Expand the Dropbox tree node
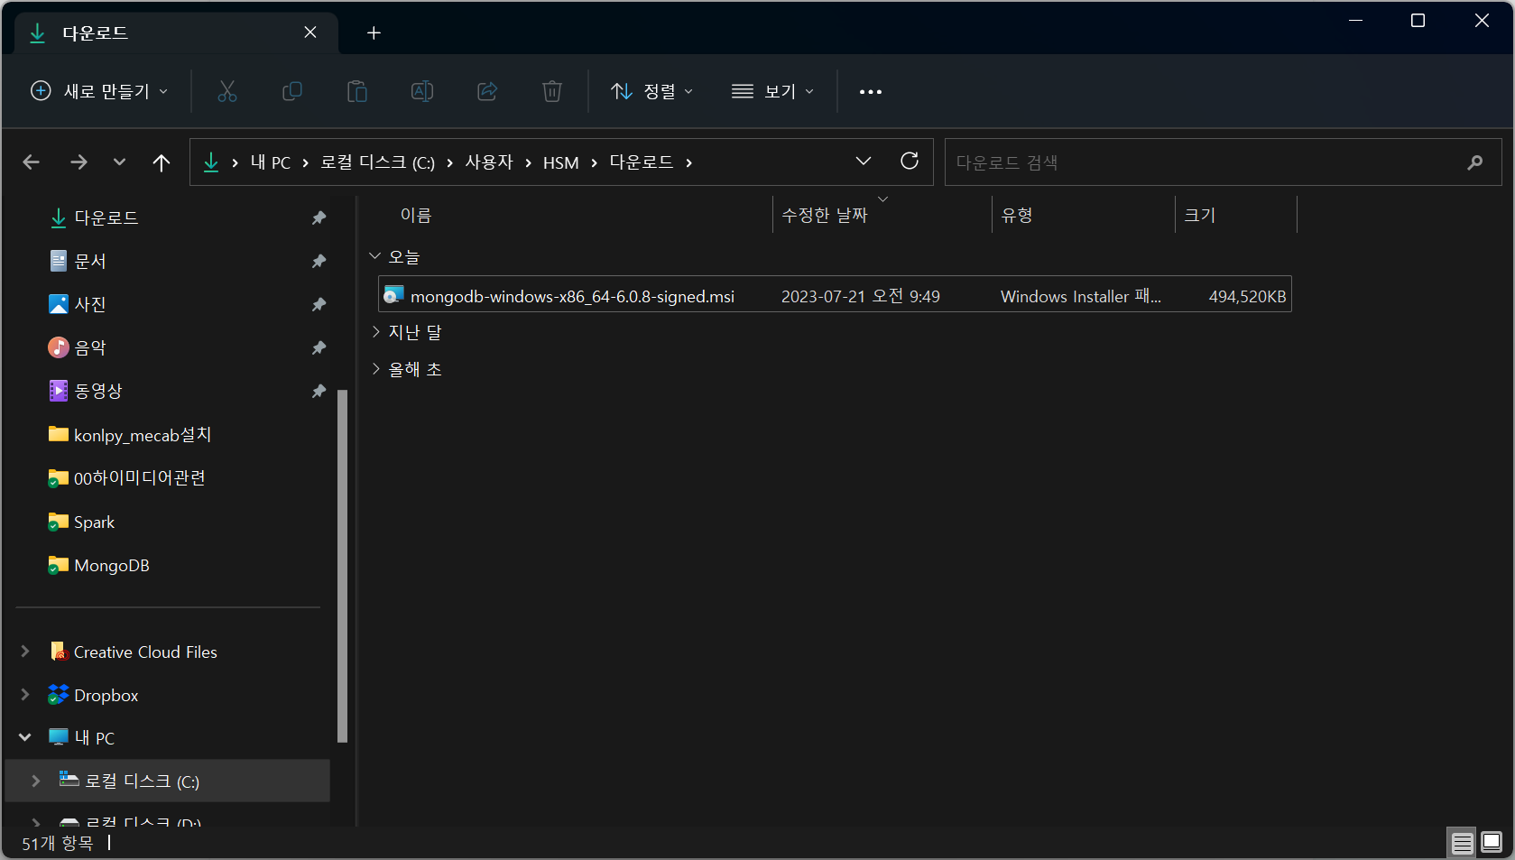The width and height of the screenshot is (1515, 860). pos(25,695)
